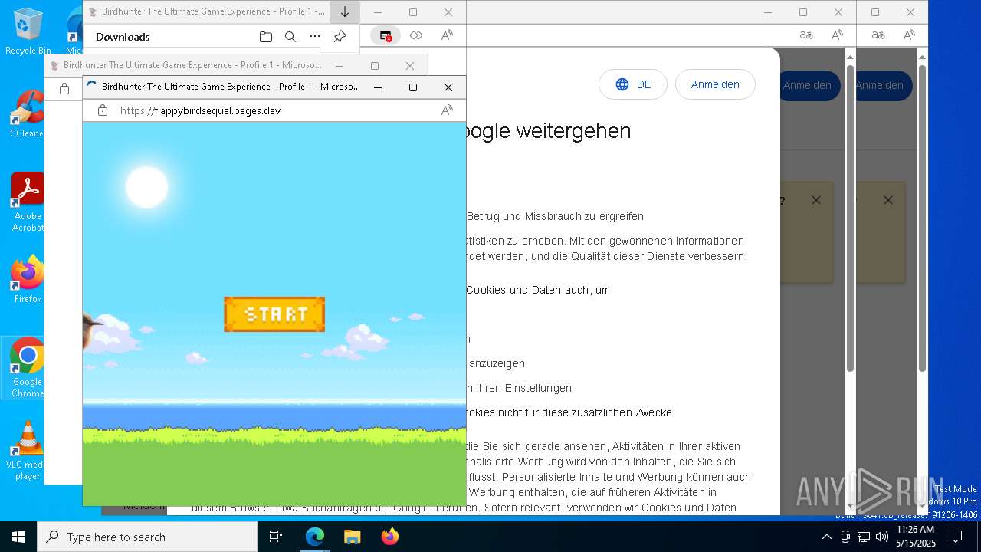Click the infinity-shaped icon in the back address bar
The width and height of the screenshot is (981, 552).
click(x=416, y=35)
